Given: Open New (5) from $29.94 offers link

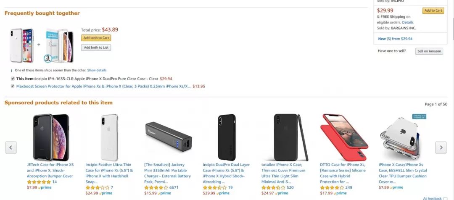Looking at the screenshot, I should coord(395,39).
